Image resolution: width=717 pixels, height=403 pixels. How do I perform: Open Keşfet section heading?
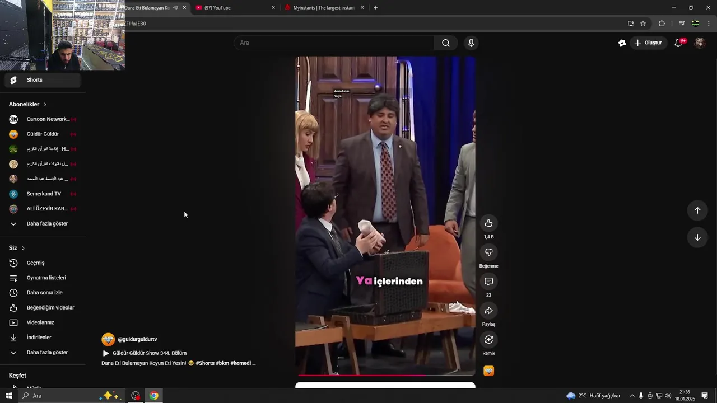tap(17, 376)
